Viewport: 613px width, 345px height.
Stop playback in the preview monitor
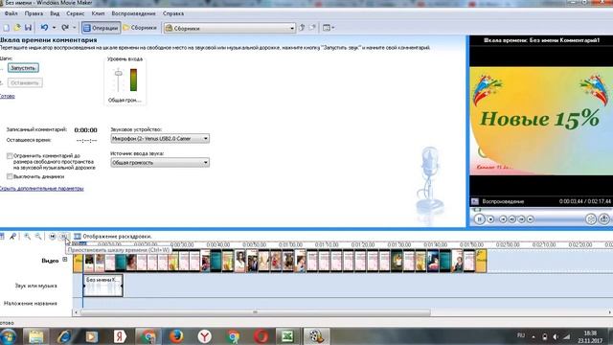491,219
